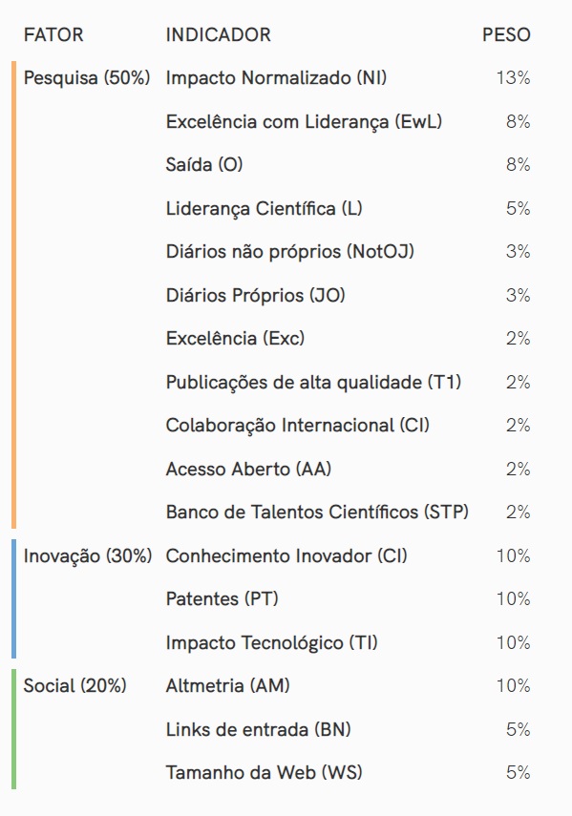Viewport: 572px width, 816px height.
Task: Click the INDICADOR column header
Action: pyautogui.click(x=218, y=35)
